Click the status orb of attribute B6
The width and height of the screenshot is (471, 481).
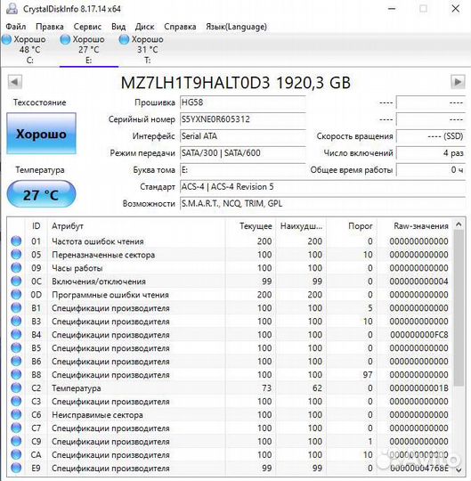pyautogui.click(x=16, y=362)
